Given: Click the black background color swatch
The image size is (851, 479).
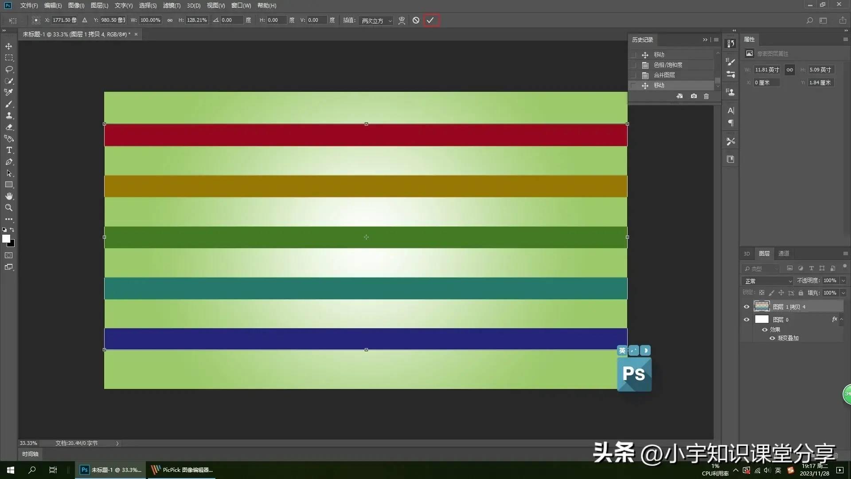Looking at the screenshot, I should pos(12,244).
